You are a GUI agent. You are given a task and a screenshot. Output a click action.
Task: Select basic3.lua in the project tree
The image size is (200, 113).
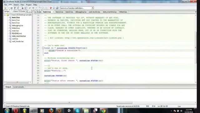[16, 23]
